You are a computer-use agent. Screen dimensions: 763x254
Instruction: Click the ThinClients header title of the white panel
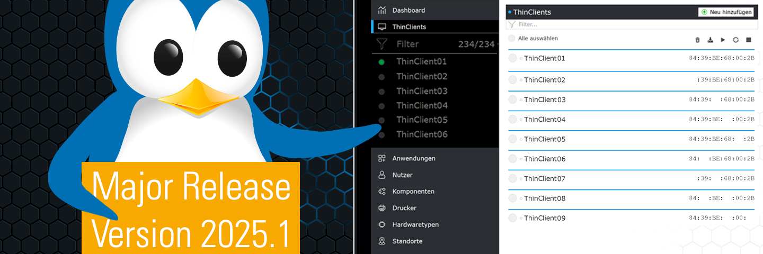coord(532,12)
